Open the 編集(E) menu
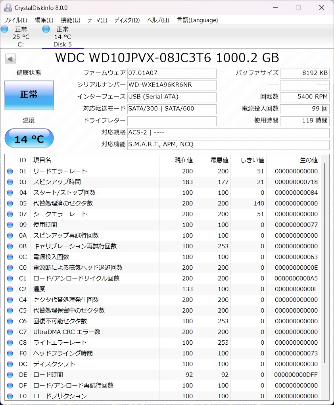The height and width of the screenshot is (405, 334). point(44,20)
